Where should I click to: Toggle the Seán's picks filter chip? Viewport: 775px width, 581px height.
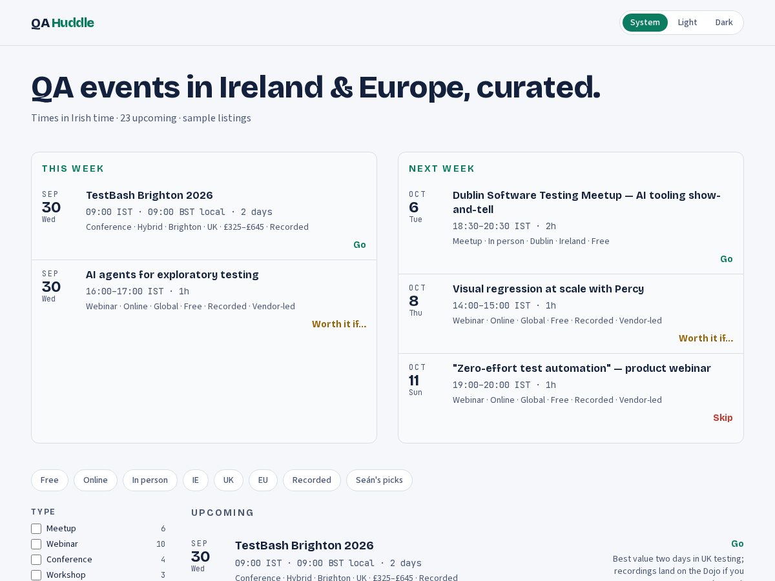click(379, 480)
